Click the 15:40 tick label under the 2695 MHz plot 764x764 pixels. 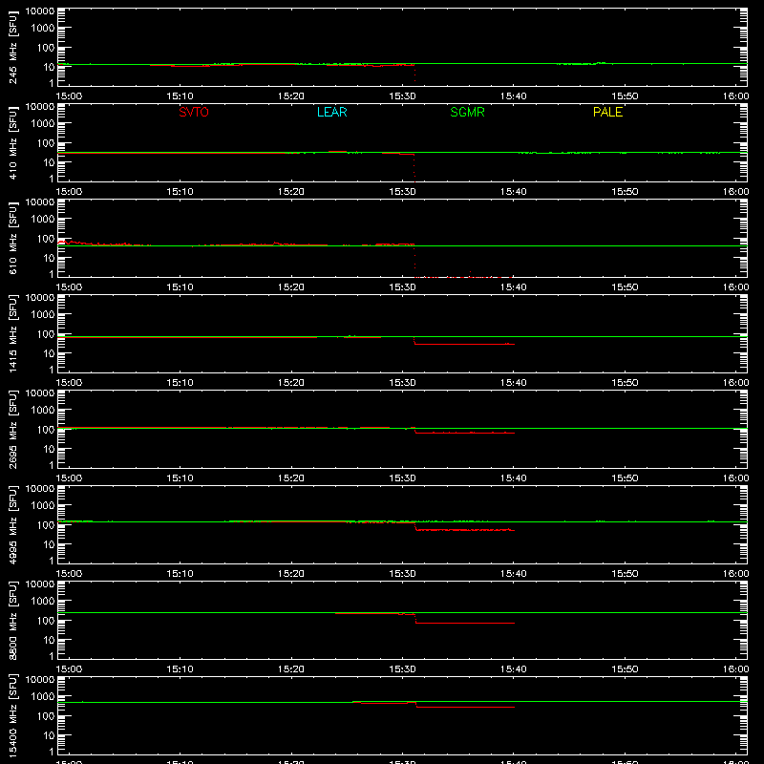click(x=514, y=478)
